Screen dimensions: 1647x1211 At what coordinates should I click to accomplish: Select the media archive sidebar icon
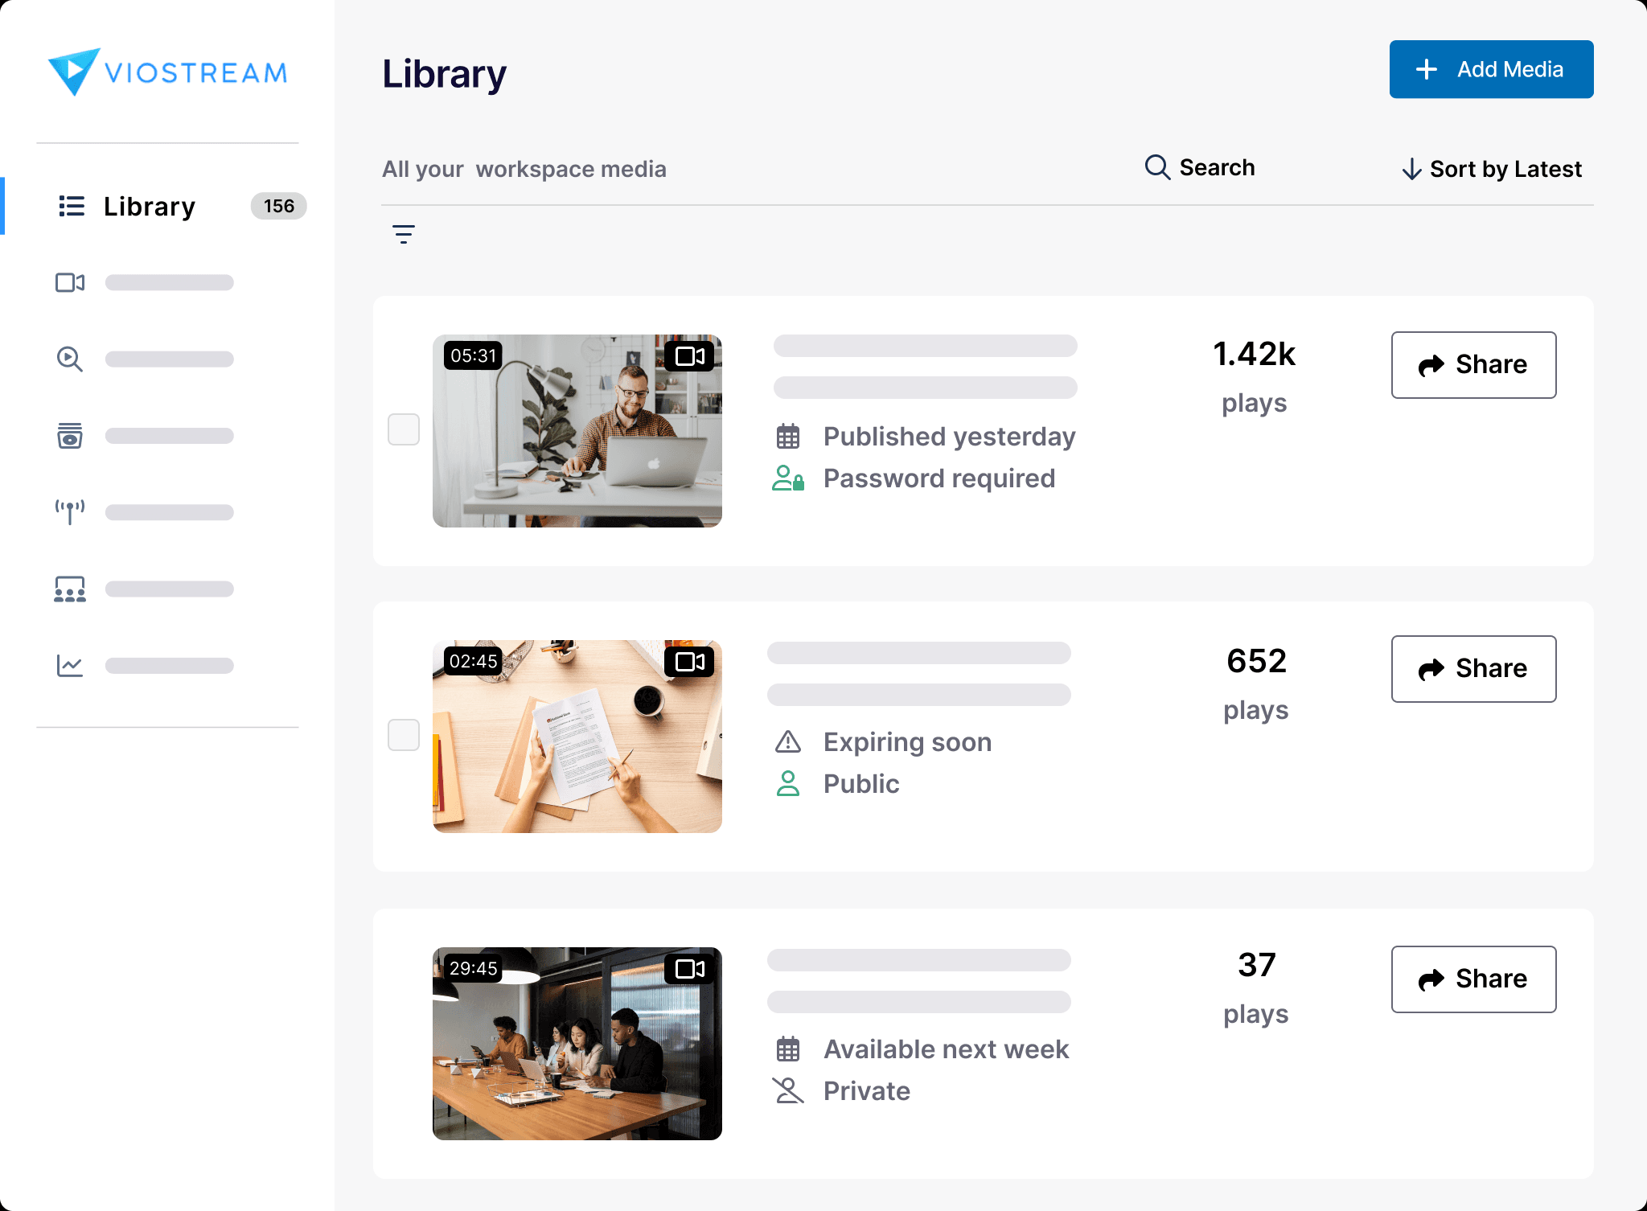pos(70,435)
